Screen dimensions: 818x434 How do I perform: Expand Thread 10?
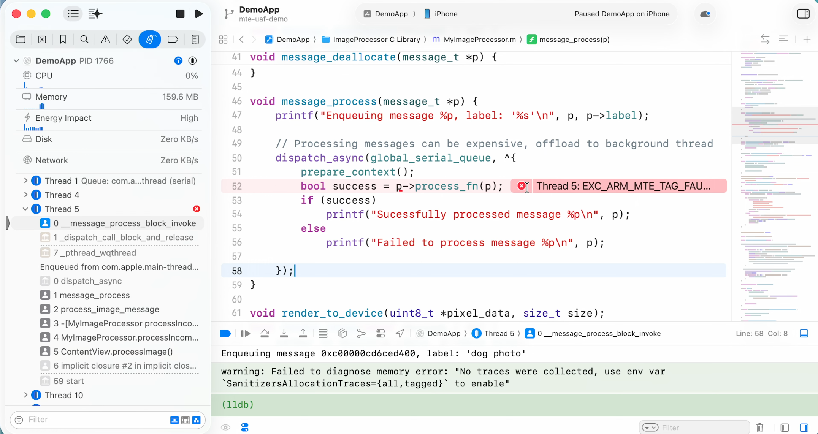coord(25,395)
